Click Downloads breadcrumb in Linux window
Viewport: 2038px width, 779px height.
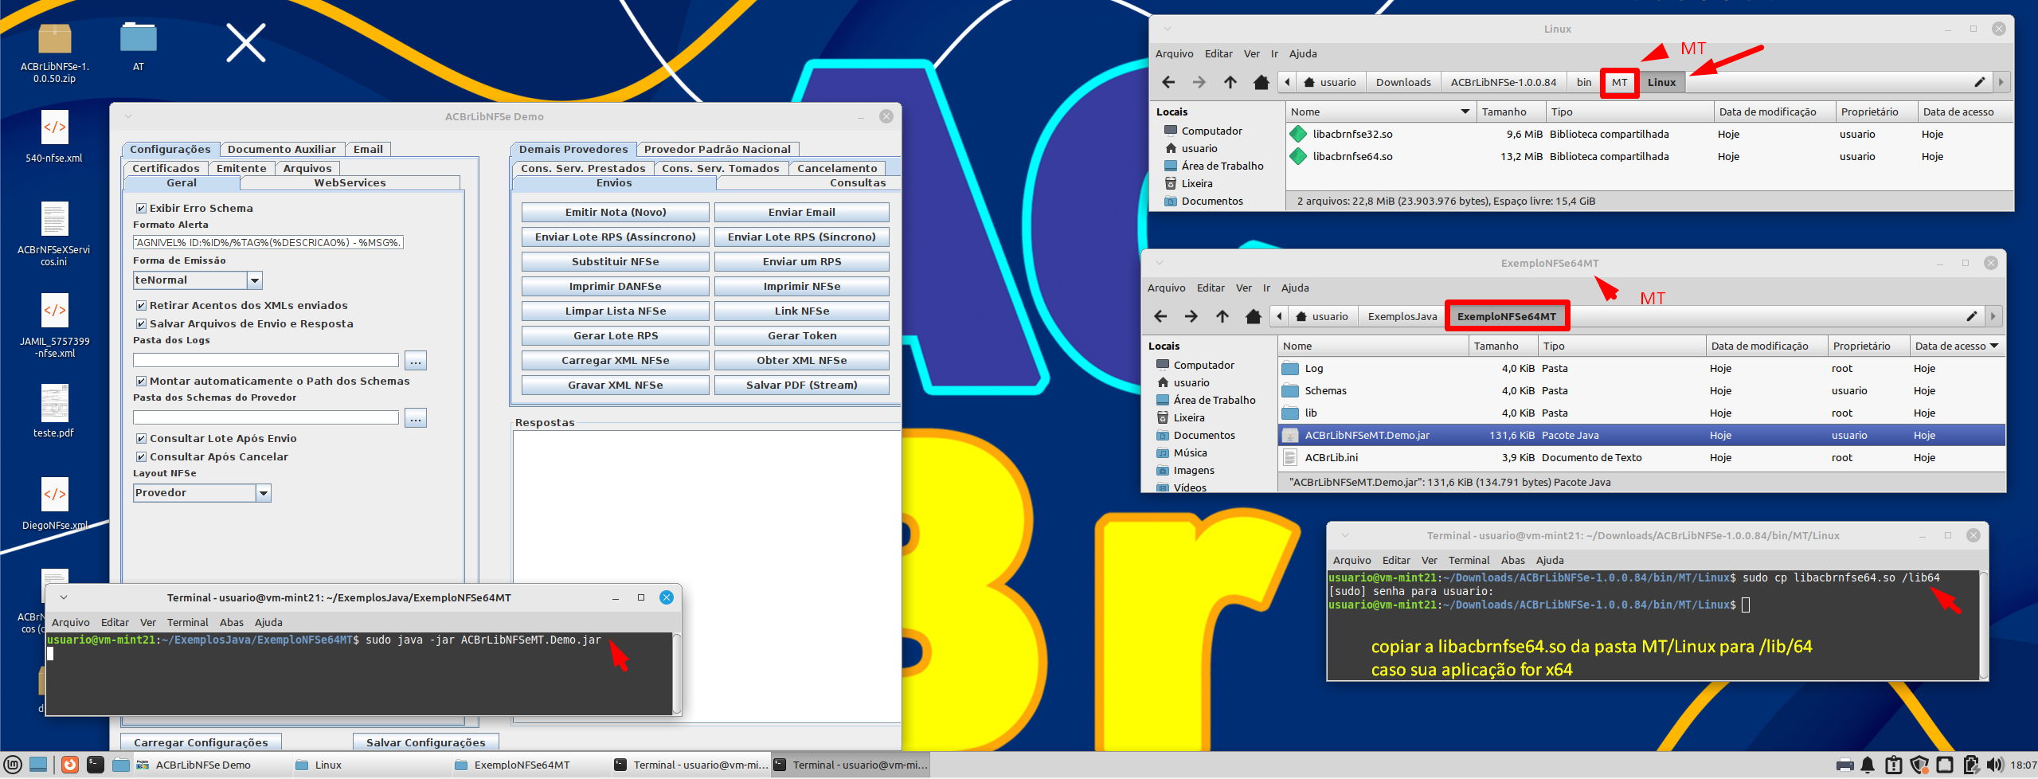(1403, 82)
